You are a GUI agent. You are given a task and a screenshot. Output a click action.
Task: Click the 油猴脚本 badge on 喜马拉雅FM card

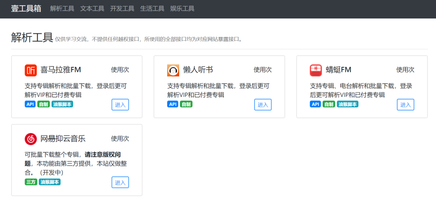(62, 104)
